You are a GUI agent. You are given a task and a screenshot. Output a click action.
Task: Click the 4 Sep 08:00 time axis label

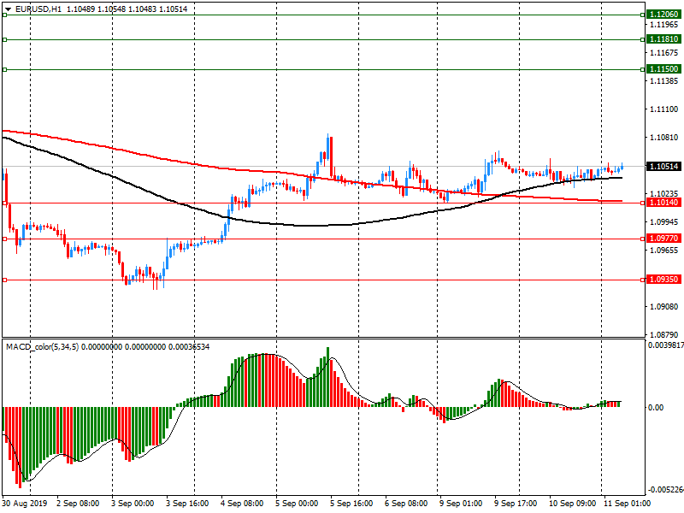click(x=242, y=504)
